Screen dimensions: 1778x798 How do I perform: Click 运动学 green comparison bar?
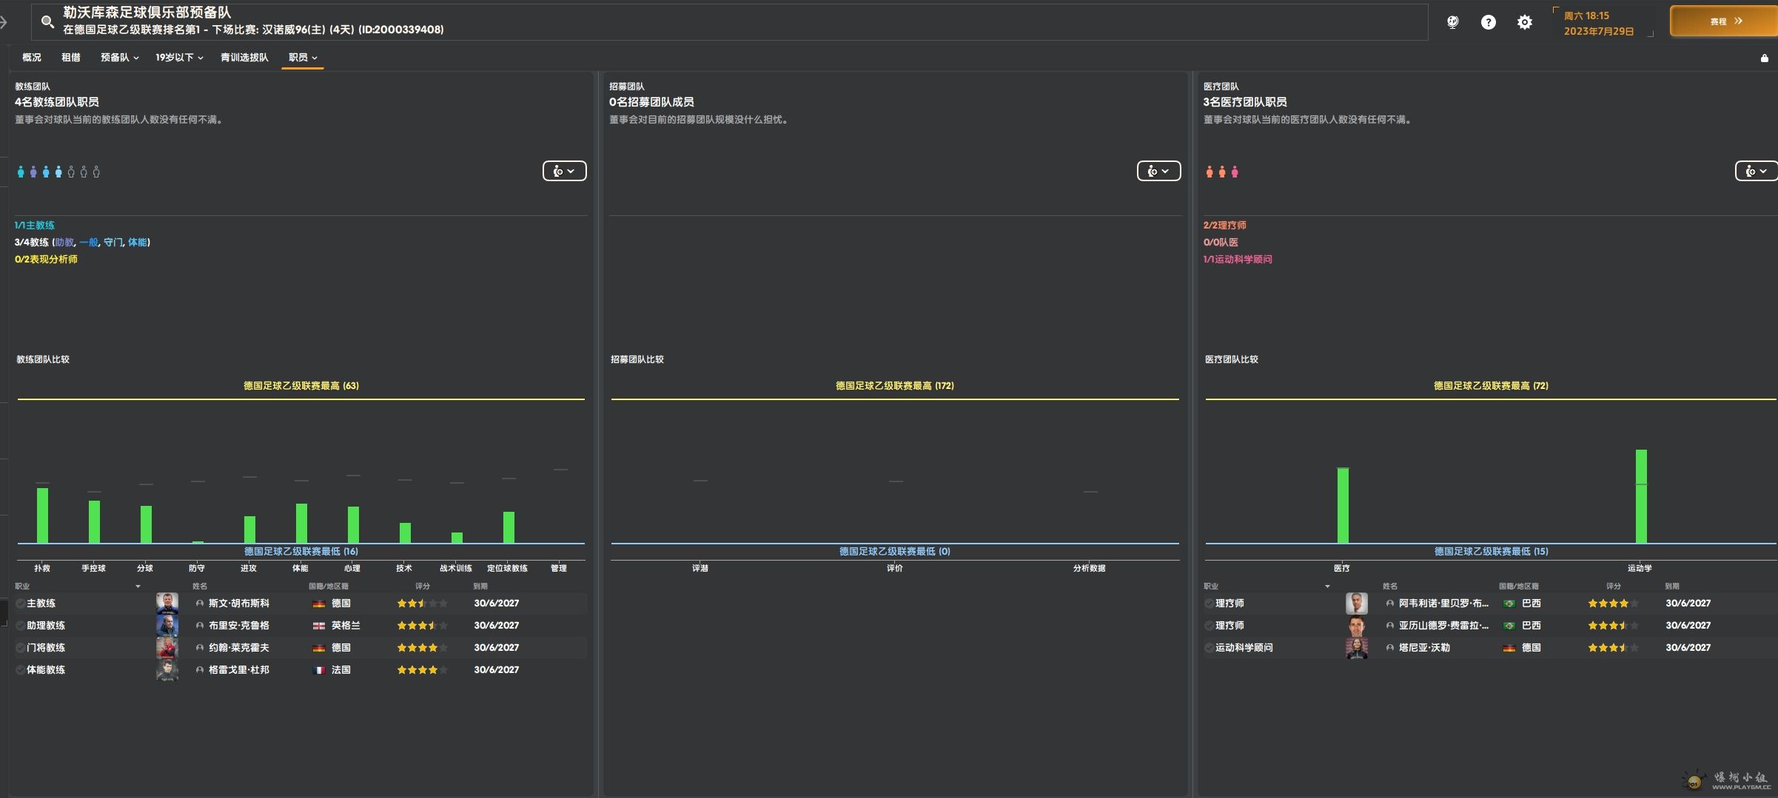(x=1641, y=496)
